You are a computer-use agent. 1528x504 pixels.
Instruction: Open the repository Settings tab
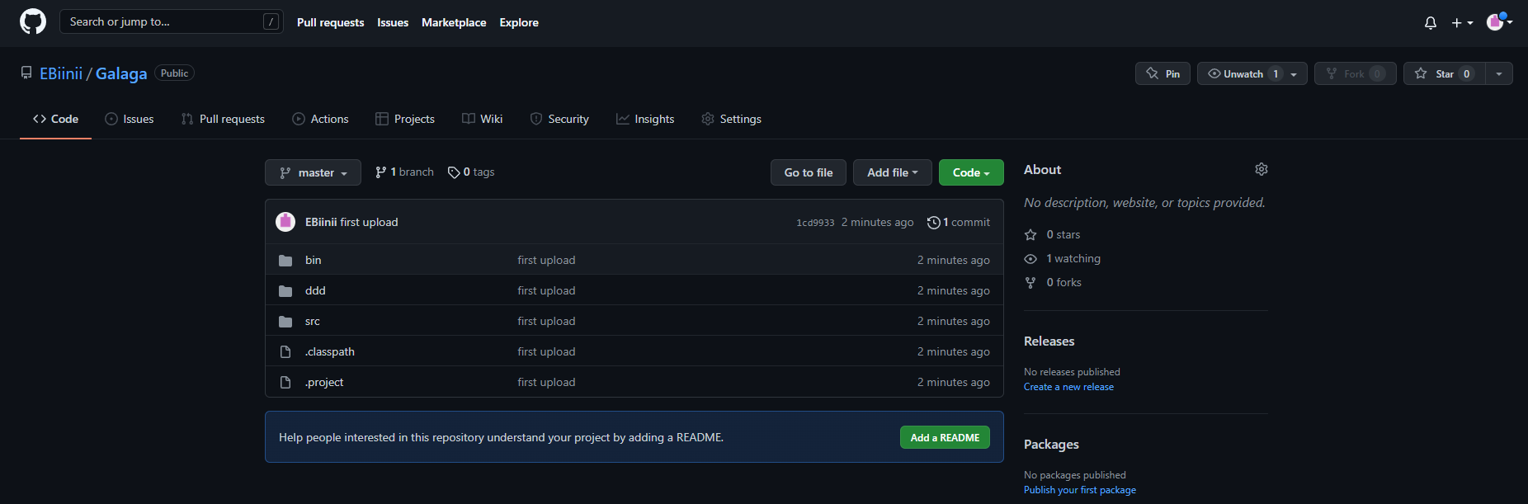click(x=732, y=119)
